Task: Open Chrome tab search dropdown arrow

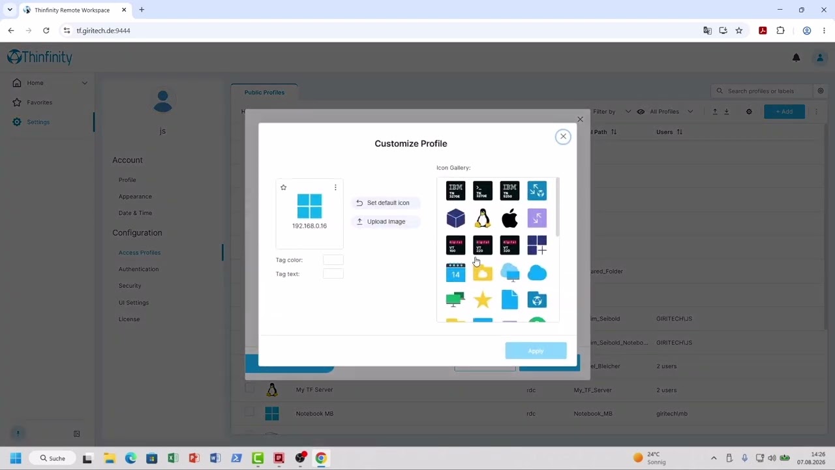Action: [x=10, y=10]
